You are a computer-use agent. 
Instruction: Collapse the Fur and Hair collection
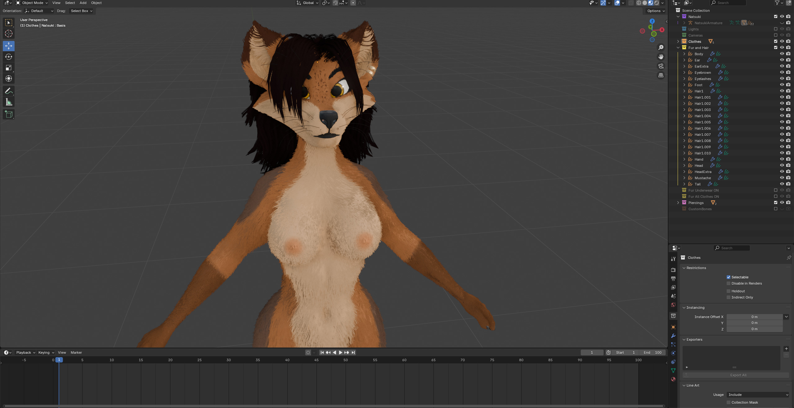(678, 47)
